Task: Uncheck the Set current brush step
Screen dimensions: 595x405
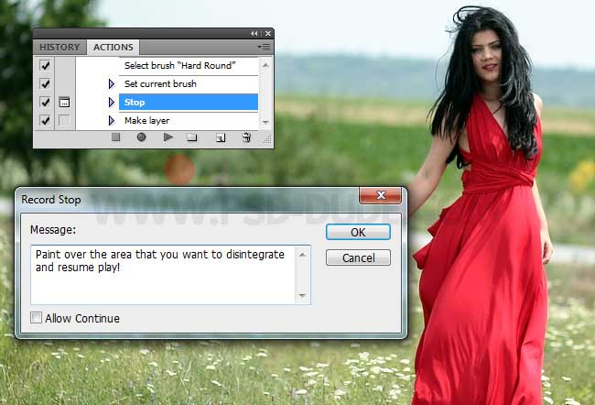Action: pyautogui.click(x=45, y=83)
